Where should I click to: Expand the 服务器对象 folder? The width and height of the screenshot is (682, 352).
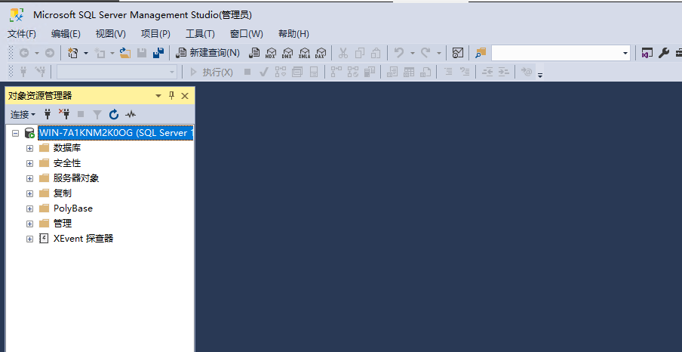pyautogui.click(x=29, y=178)
